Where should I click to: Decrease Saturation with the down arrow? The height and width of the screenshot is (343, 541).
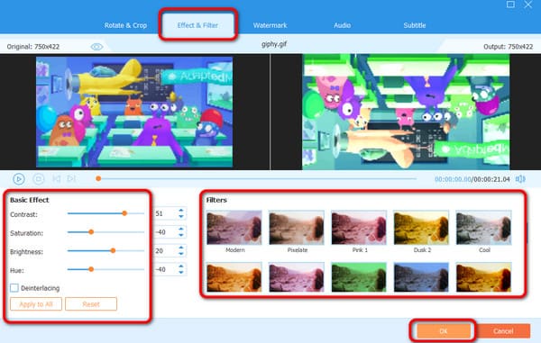coord(181,235)
